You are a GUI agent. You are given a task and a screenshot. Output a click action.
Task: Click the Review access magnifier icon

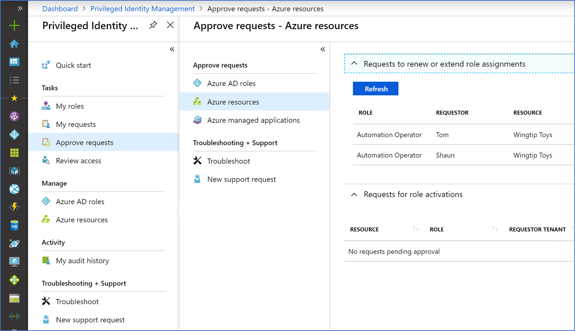point(46,160)
